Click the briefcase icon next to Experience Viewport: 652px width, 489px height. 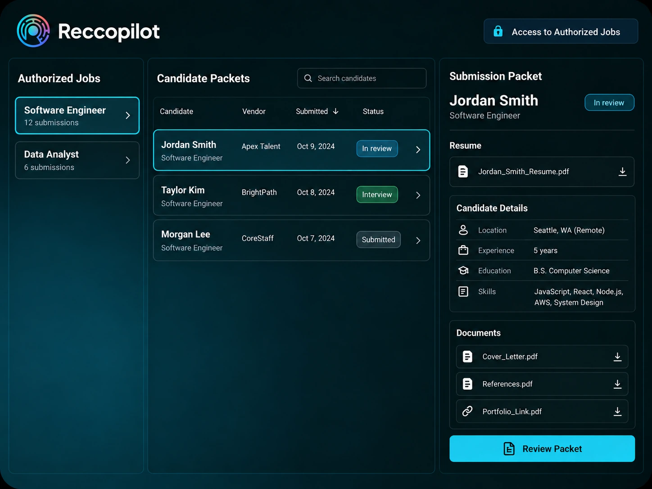(x=463, y=250)
